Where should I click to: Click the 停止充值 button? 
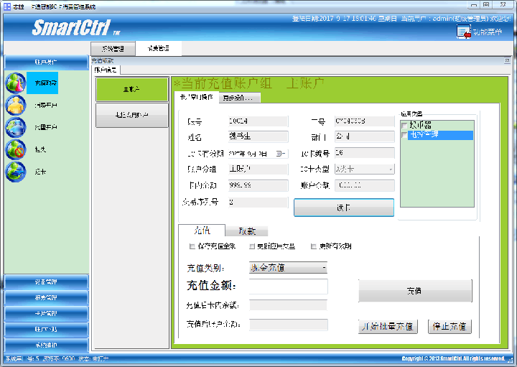pyautogui.click(x=450, y=327)
